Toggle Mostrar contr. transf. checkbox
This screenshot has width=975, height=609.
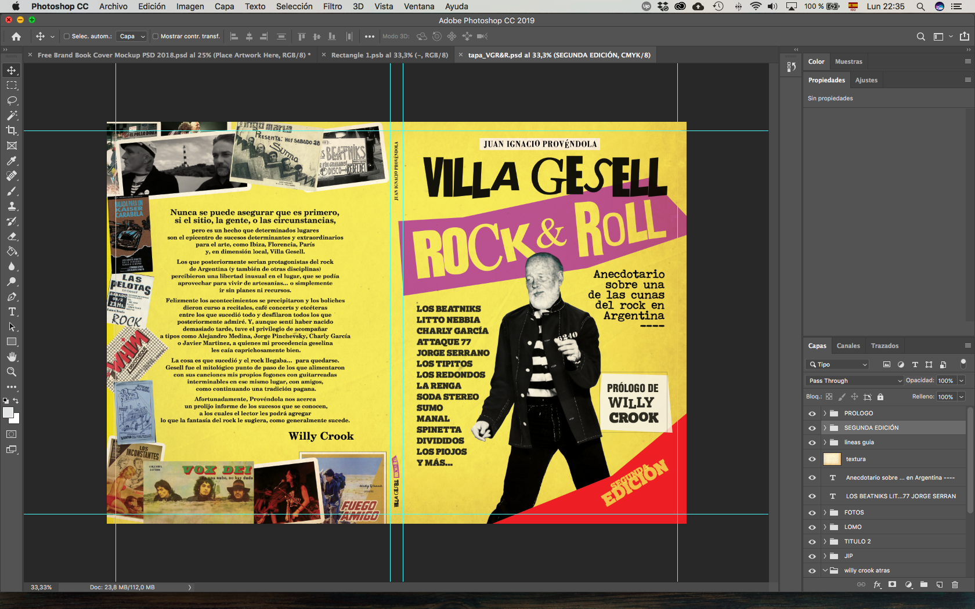(x=156, y=36)
